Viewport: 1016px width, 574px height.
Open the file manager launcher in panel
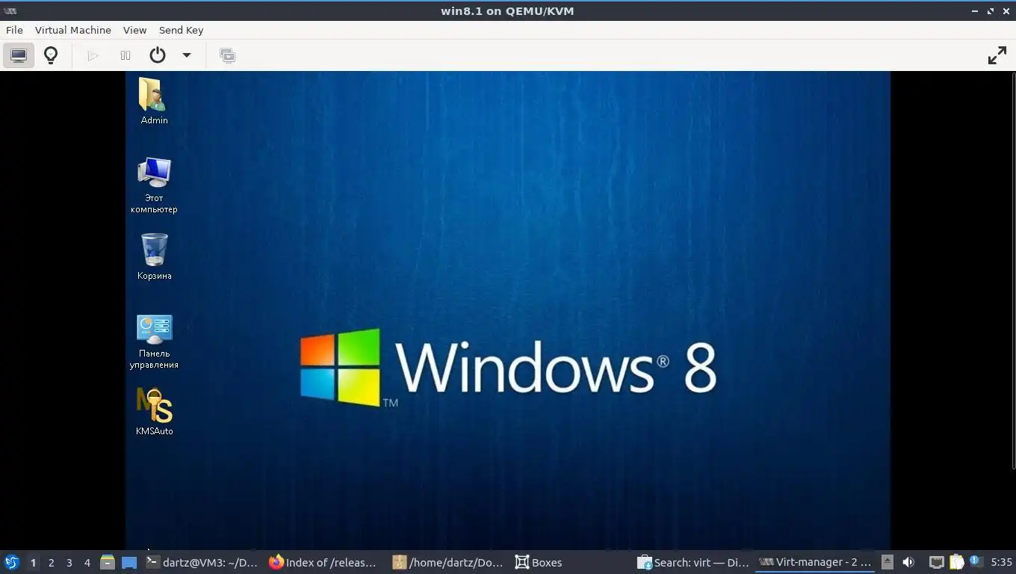coord(108,562)
